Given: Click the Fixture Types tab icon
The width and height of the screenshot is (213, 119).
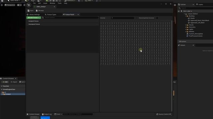Looking at the screenshot, I should [46, 15].
